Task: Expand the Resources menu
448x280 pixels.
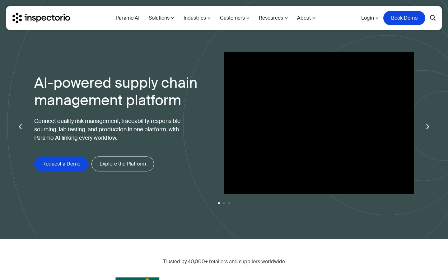Action: coord(273,18)
